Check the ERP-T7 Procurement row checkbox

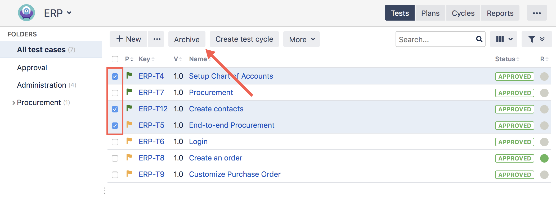115,93
